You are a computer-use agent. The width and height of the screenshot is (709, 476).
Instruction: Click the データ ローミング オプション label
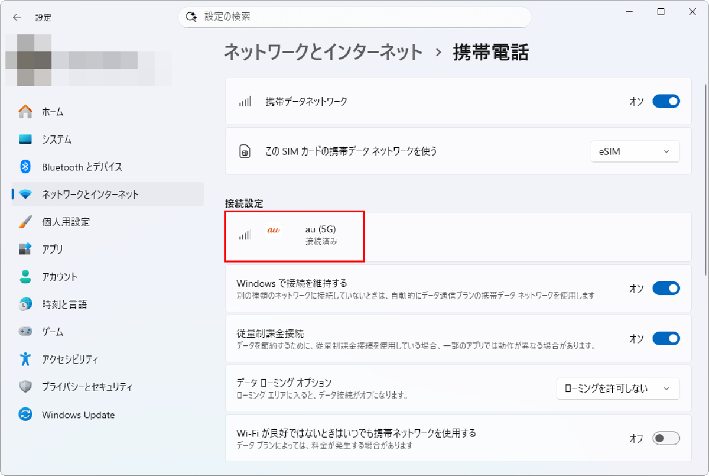[284, 383]
